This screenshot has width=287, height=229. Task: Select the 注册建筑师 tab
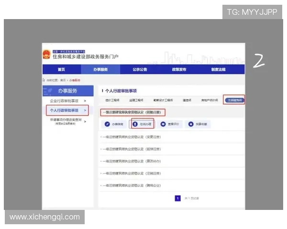pos(234,100)
